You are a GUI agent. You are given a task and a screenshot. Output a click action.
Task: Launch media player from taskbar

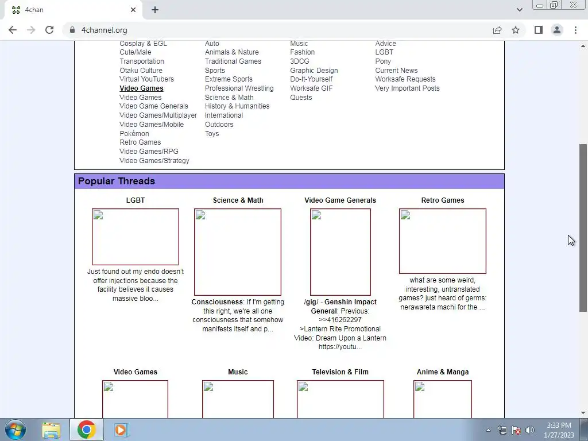(x=121, y=430)
